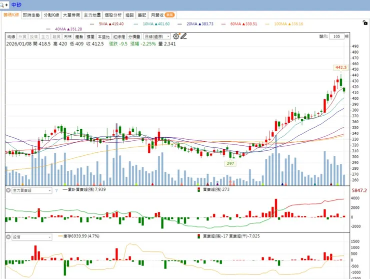The width and height of the screenshot is (370, 279).
Task: Click the 60MA legend line swatch
Action: [223, 24]
